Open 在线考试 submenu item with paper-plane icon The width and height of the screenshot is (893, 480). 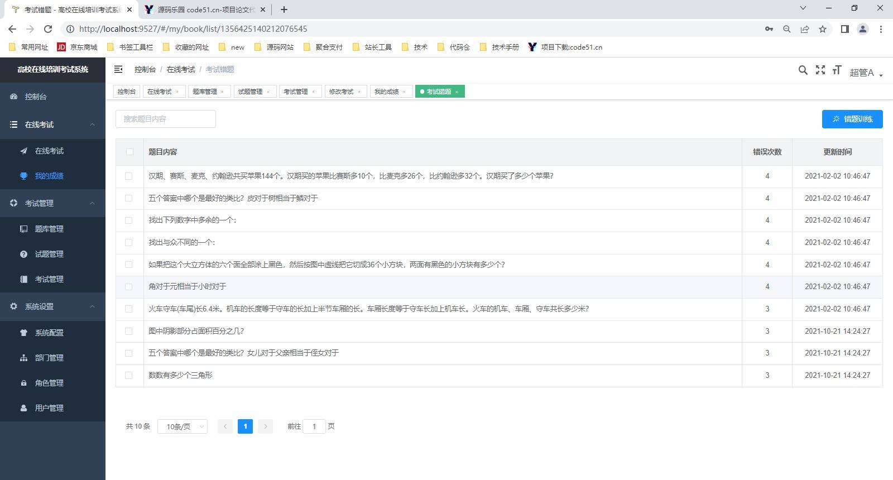pos(52,151)
